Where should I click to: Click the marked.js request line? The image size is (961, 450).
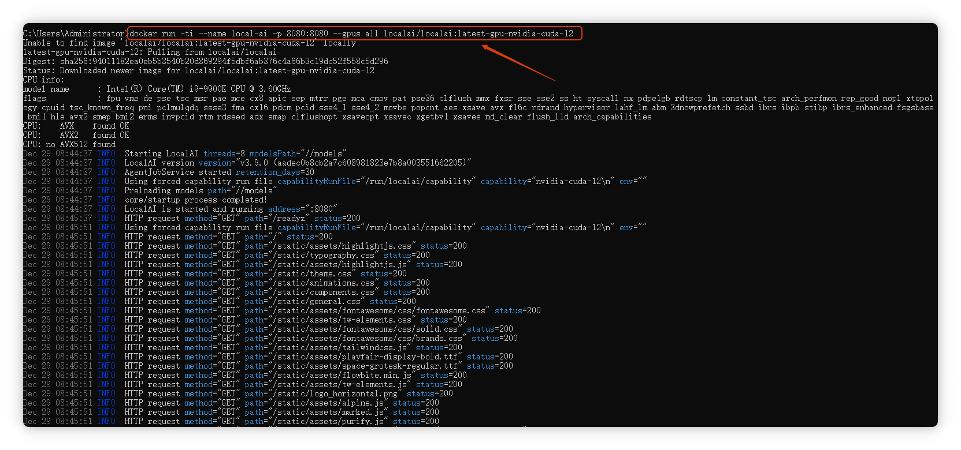tap(231, 412)
